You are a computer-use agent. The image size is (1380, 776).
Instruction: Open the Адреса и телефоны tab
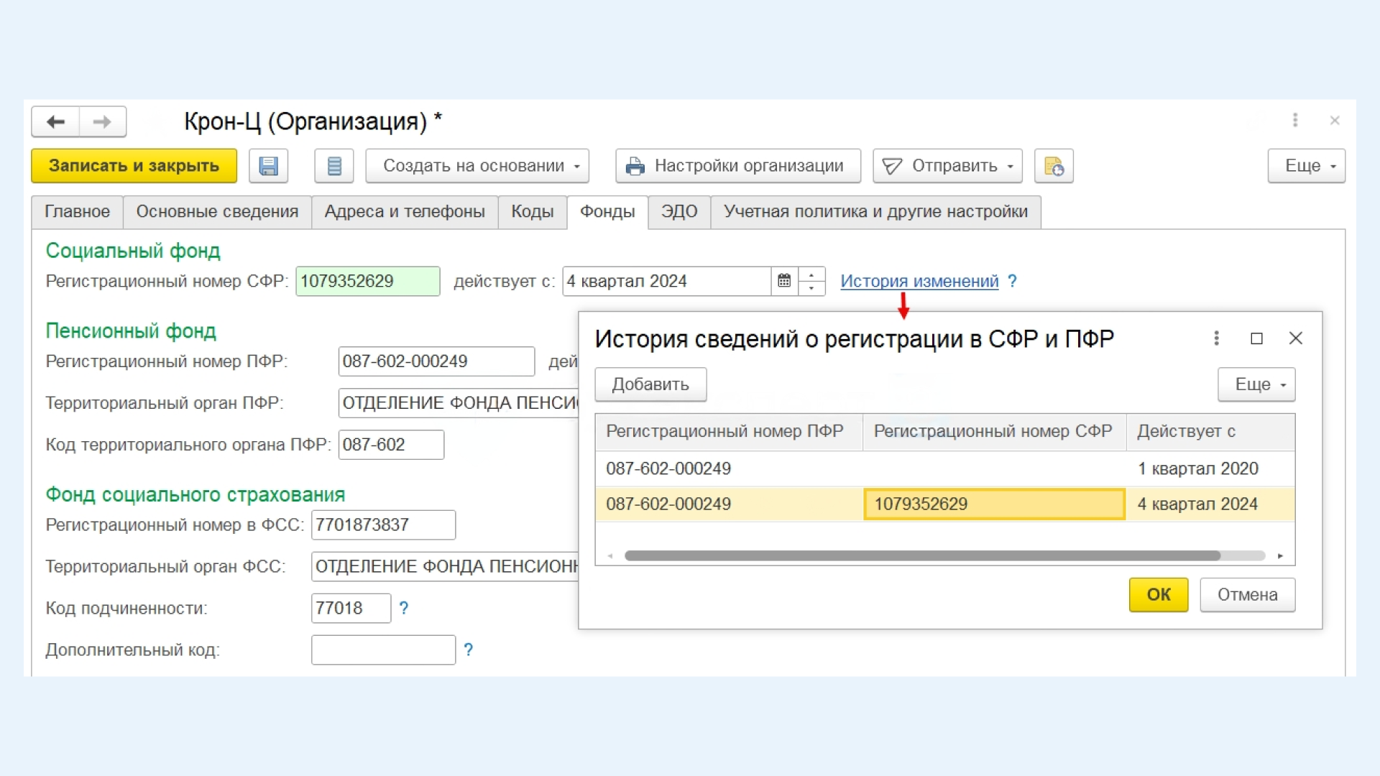click(x=404, y=212)
